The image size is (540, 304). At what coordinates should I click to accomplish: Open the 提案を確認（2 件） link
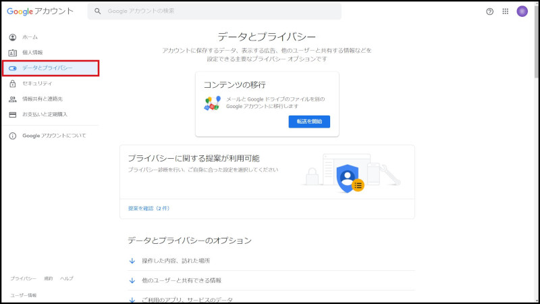pyautogui.click(x=148, y=209)
